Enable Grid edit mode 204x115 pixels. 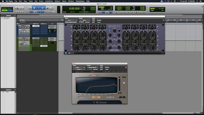pyautogui.click(x=10, y=10)
